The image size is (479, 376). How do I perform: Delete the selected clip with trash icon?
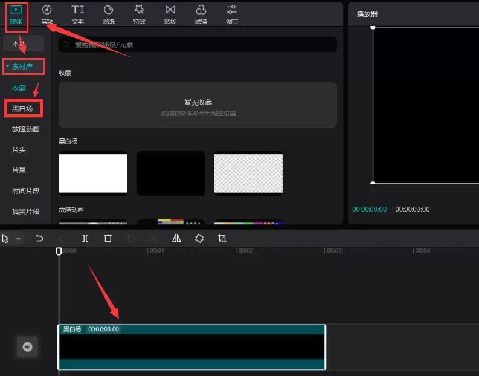108,238
